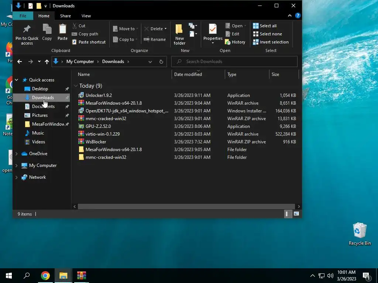
Task: Open Customize Quick Access Toolbar dropdown
Action: point(45,6)
